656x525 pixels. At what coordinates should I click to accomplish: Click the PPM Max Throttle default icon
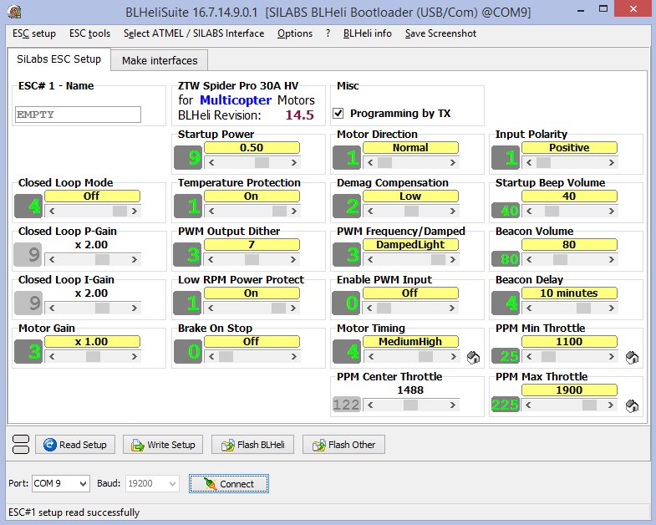(632, 405)
